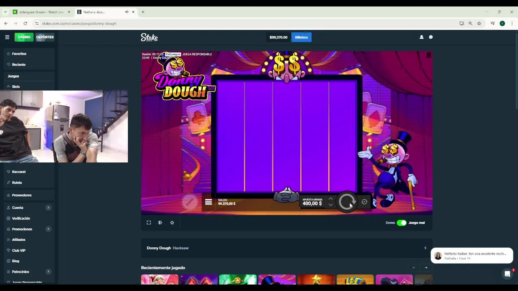Viewport: 518px width, 291px height.
Task: Decrease the bet with the down arrow
Action: click(x=331, y=205)
